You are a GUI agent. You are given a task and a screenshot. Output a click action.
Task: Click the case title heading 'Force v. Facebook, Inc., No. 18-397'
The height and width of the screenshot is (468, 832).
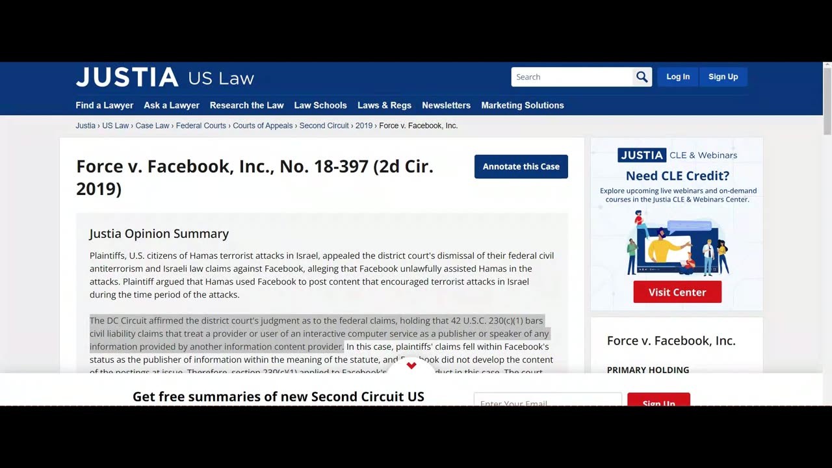(x=255, y=177)
